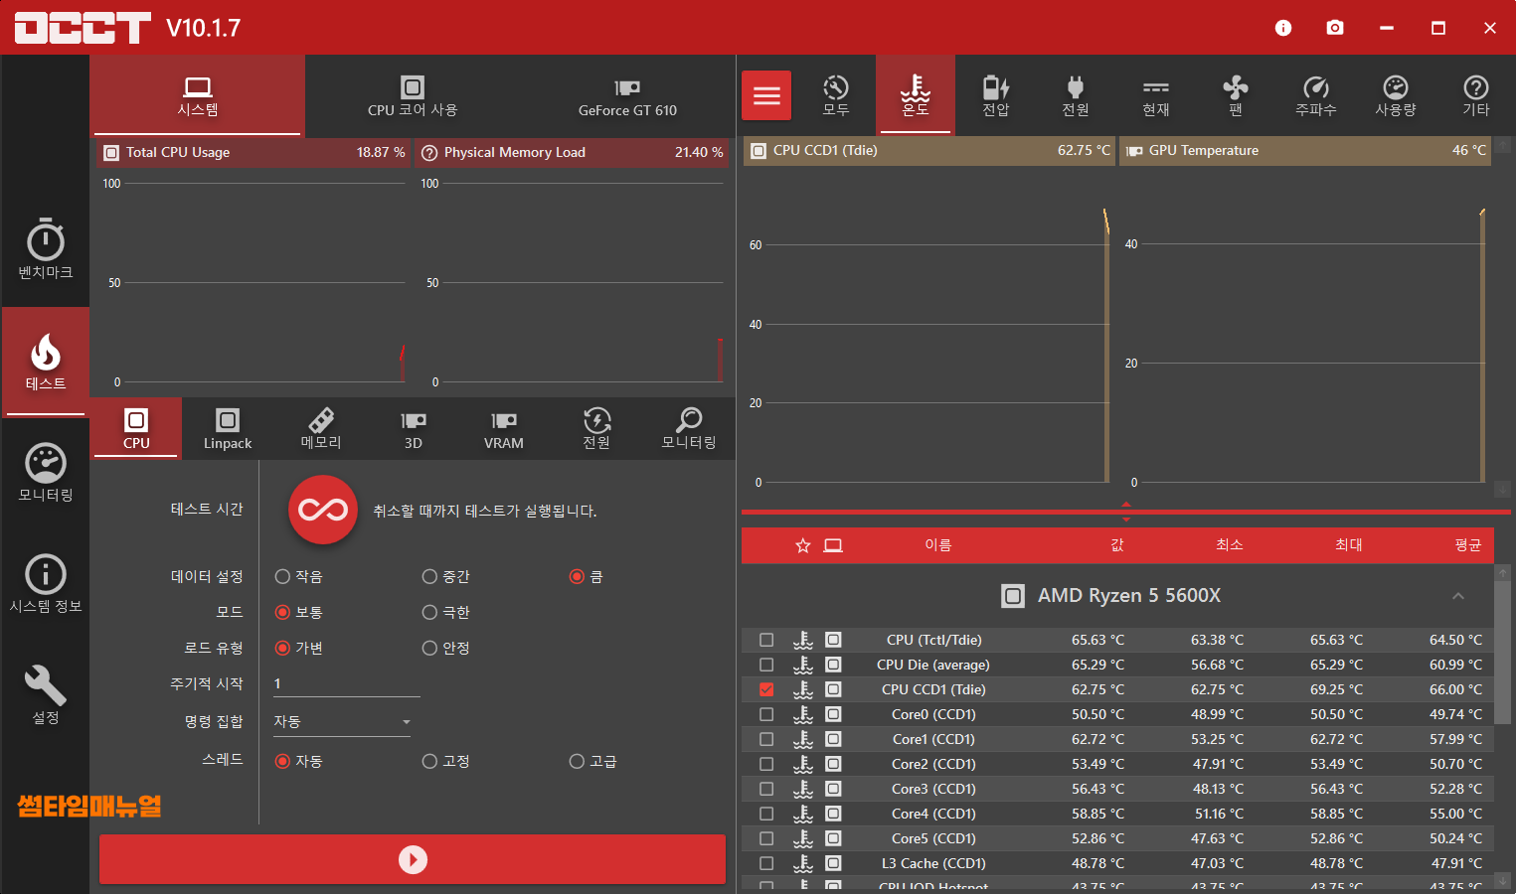
Task: Uncheck the CPU CCD1 (Tdie) checkbox
Action: 766,689
